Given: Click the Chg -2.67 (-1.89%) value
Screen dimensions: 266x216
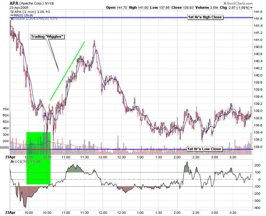Looking at the screenshot, I should point(235,7).
